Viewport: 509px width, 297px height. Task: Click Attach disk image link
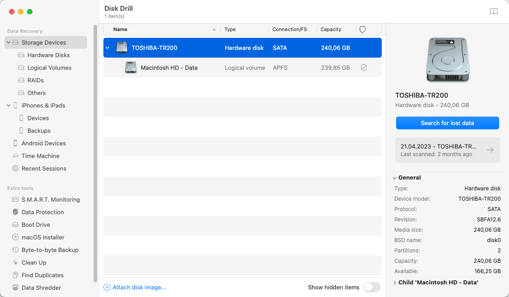(139, 287)
